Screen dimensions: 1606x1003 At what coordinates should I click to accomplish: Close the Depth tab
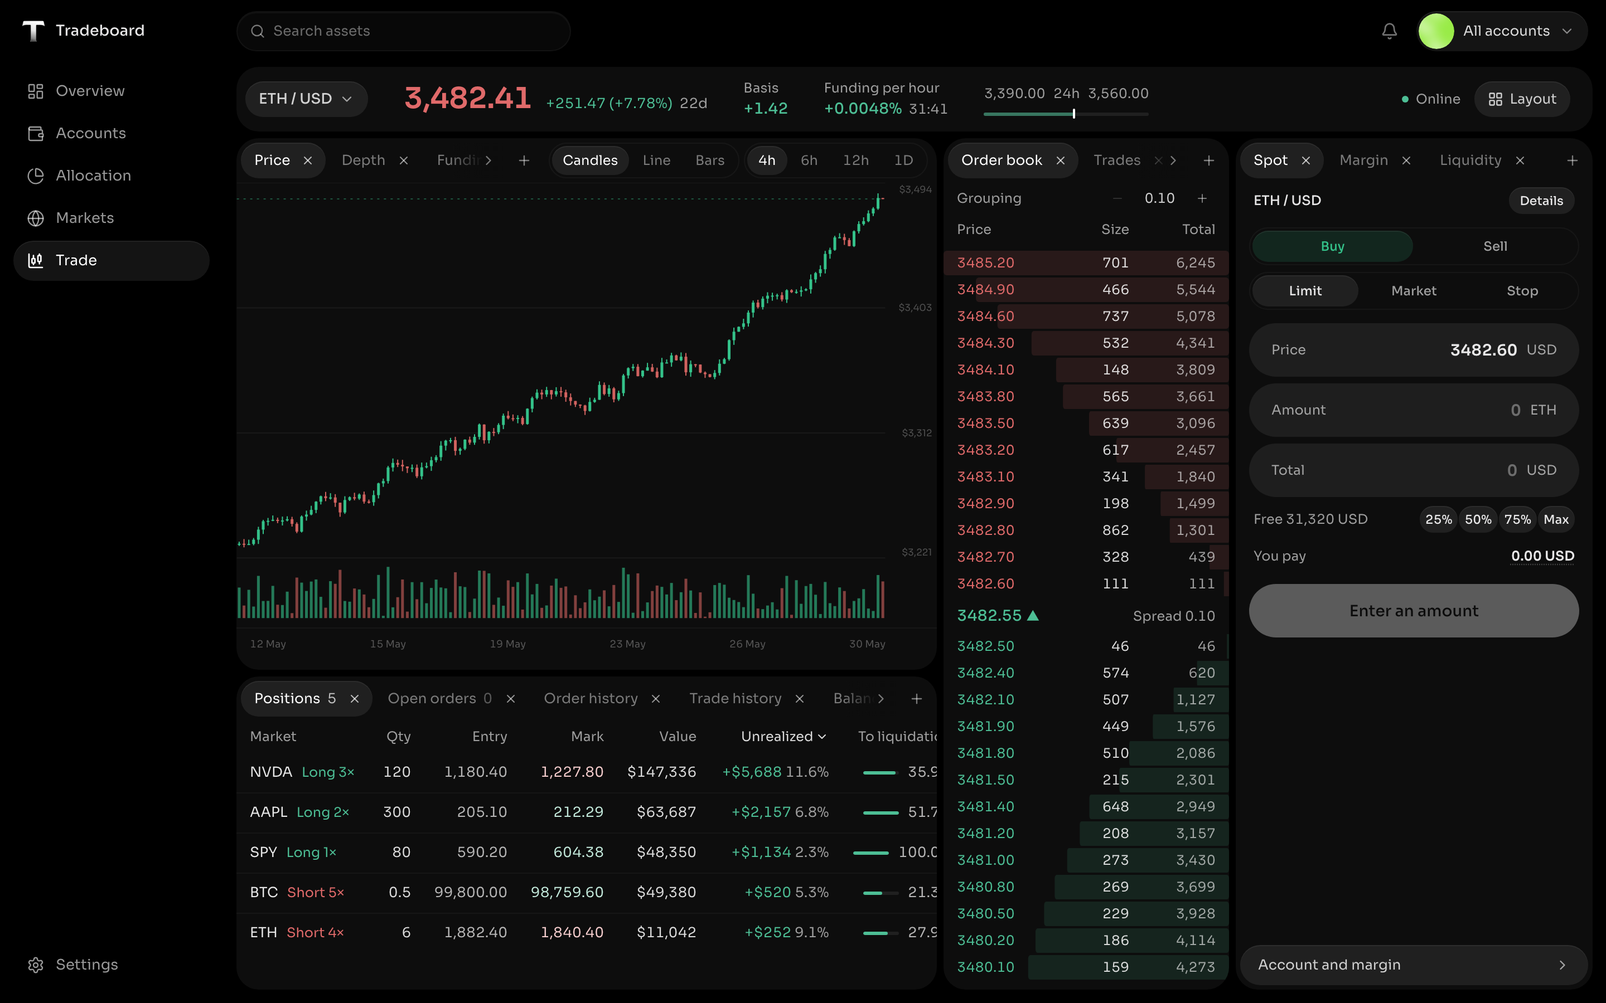pyautogui.click(x=404, y=160)
